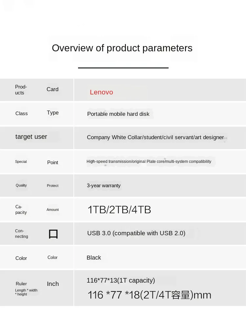Click the '1TB/2TB/4TB' capacity value

pos(119,210)
